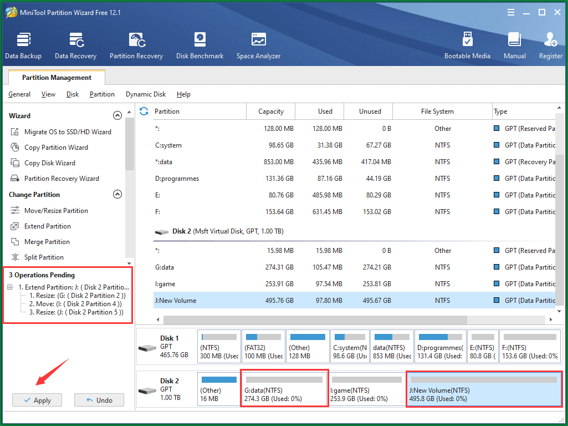568x426 pixels.
Task: Select pending step 3. Resize J:
Action: (x=76, y=312)
